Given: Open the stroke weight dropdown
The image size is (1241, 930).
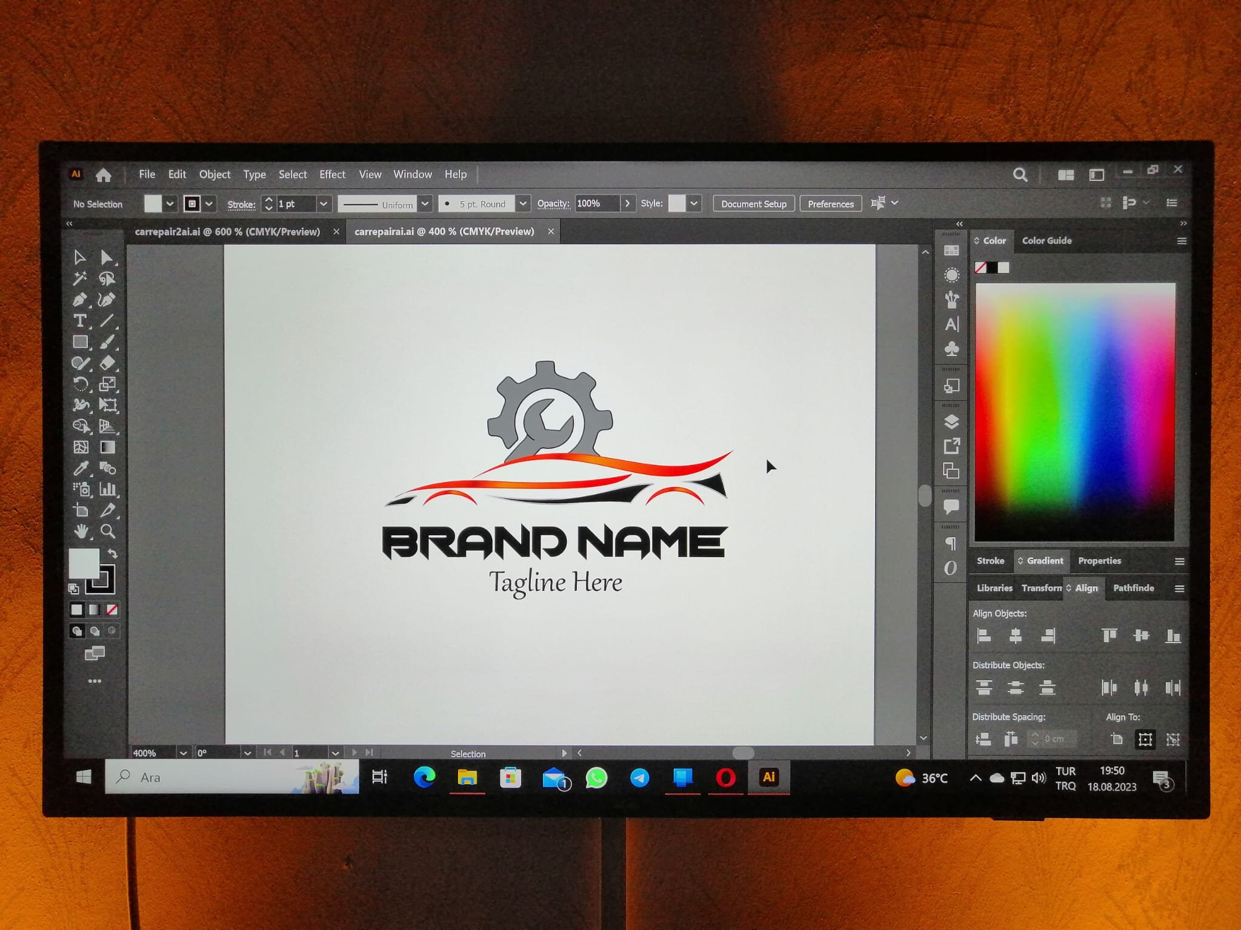Looking at the screenshot, I should click(x=324, y=203).
